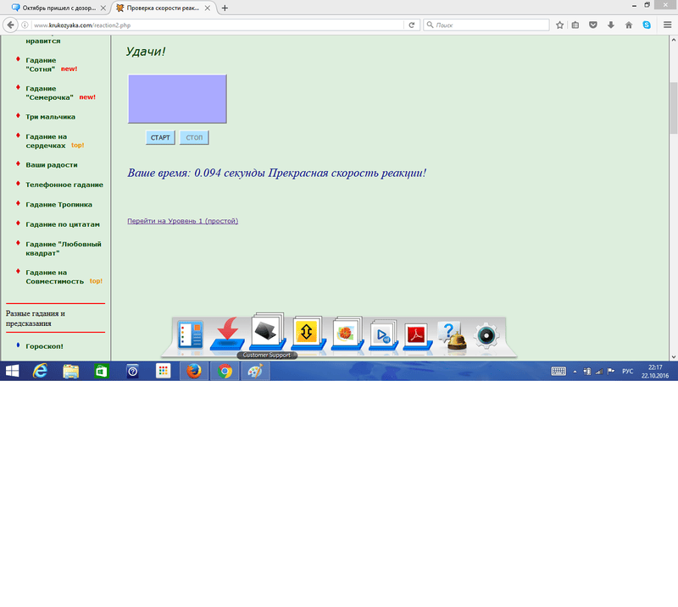Click the address bar URL field
Screen dimensions: 678x607
pos(216,25)
